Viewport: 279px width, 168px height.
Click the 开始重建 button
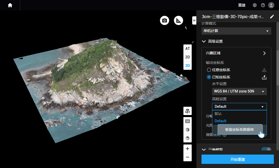(238, 159)
